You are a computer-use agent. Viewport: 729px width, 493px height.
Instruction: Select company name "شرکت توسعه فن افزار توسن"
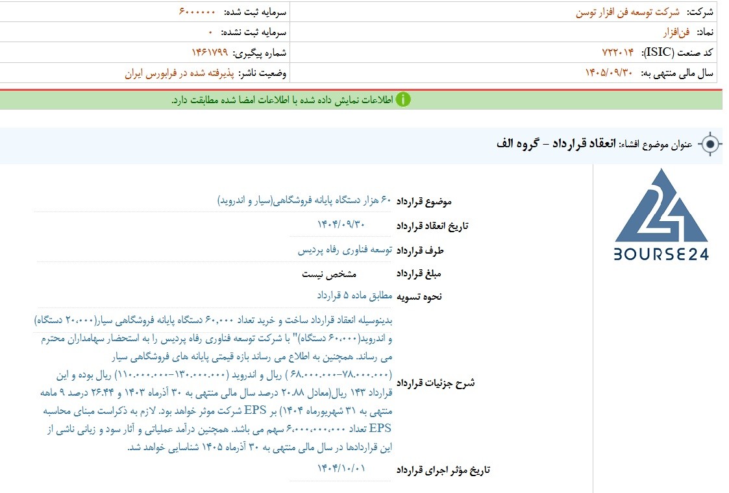click(x=627, y=12)
